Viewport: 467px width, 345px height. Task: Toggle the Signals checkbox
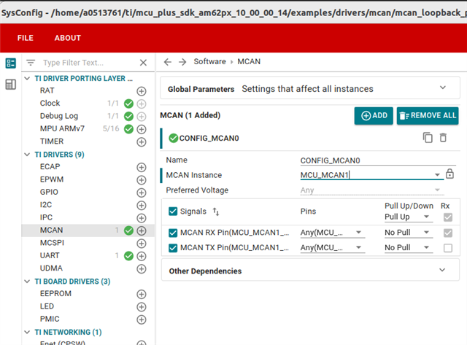(x=173, y=212)
